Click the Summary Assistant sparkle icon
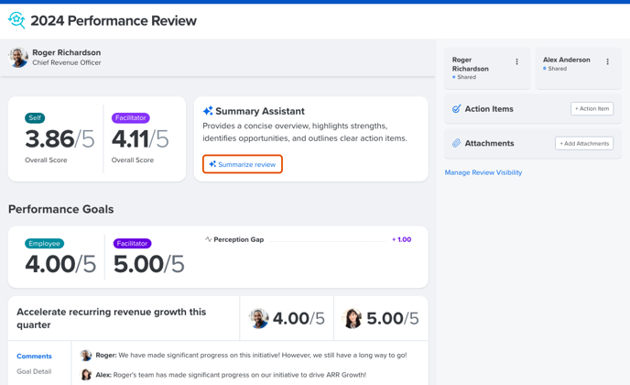 pos(208,111)
